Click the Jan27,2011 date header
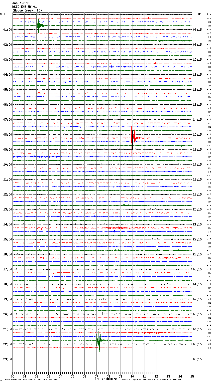 [x=21, y=3]
